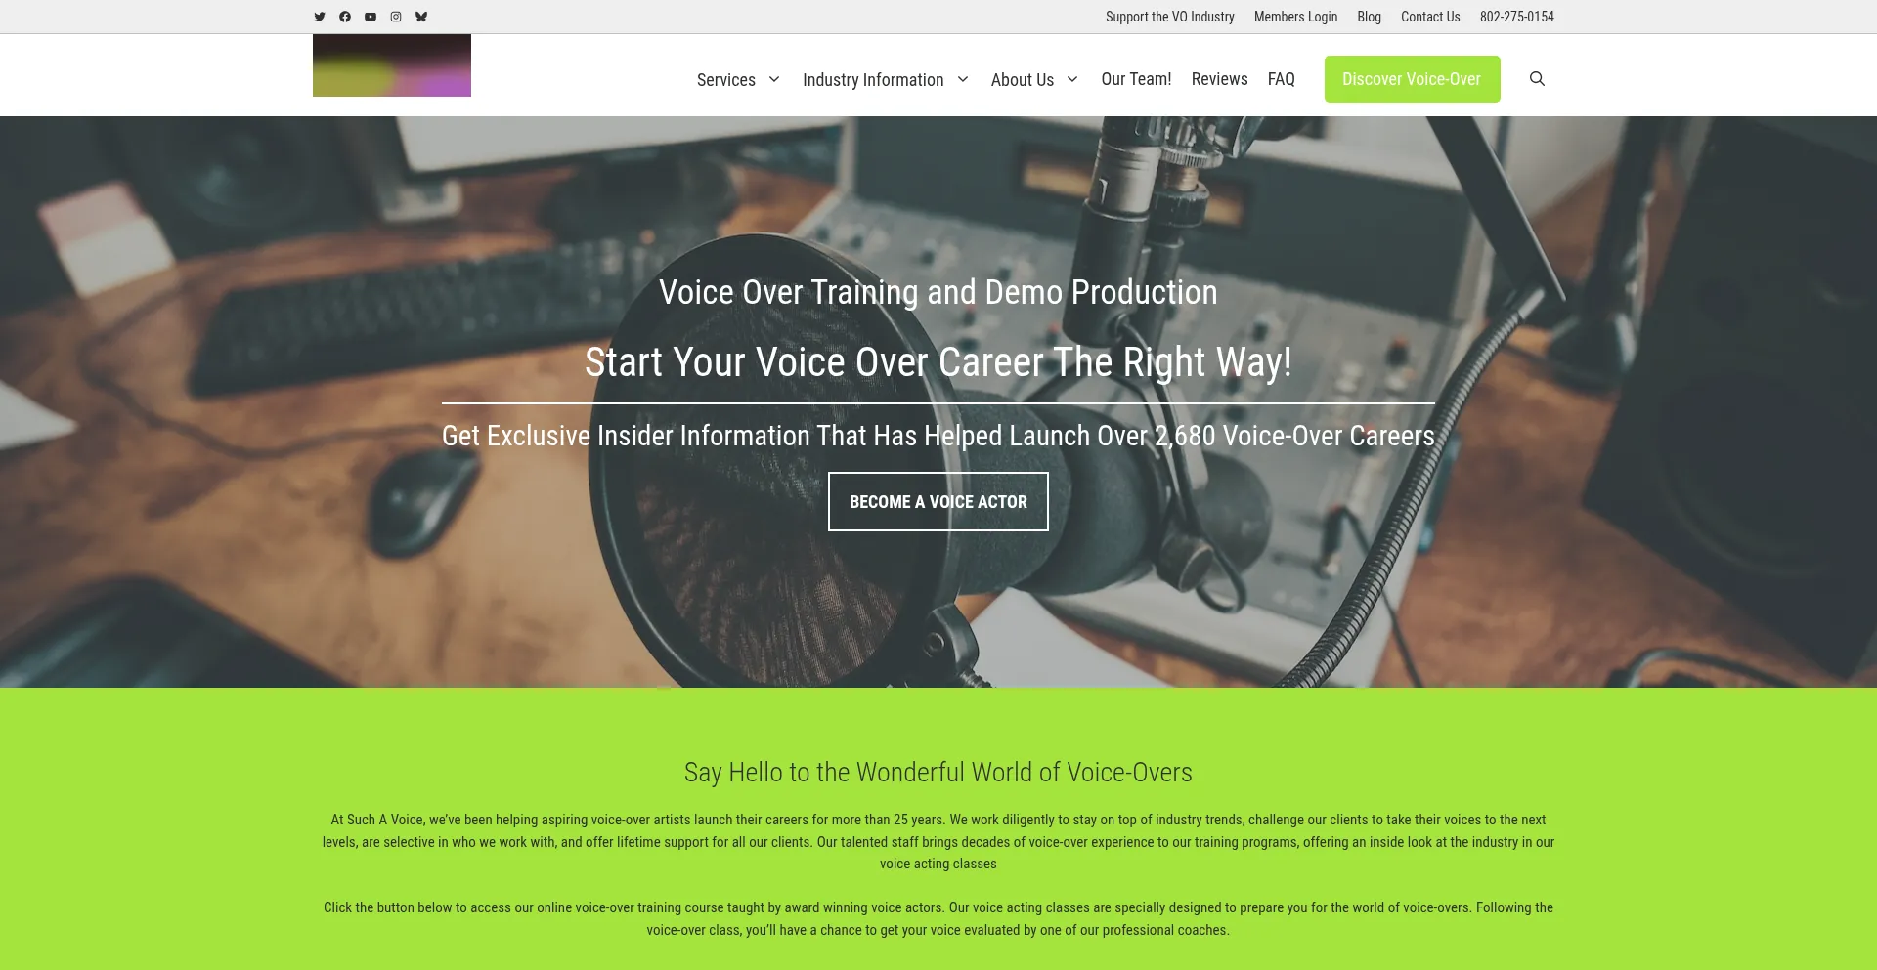Open the FAQ menu item
Viewport: 1877px width, 970px height.
click(1281, 79)
